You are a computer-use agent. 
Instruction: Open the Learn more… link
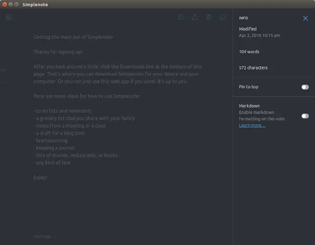(252, 125)
